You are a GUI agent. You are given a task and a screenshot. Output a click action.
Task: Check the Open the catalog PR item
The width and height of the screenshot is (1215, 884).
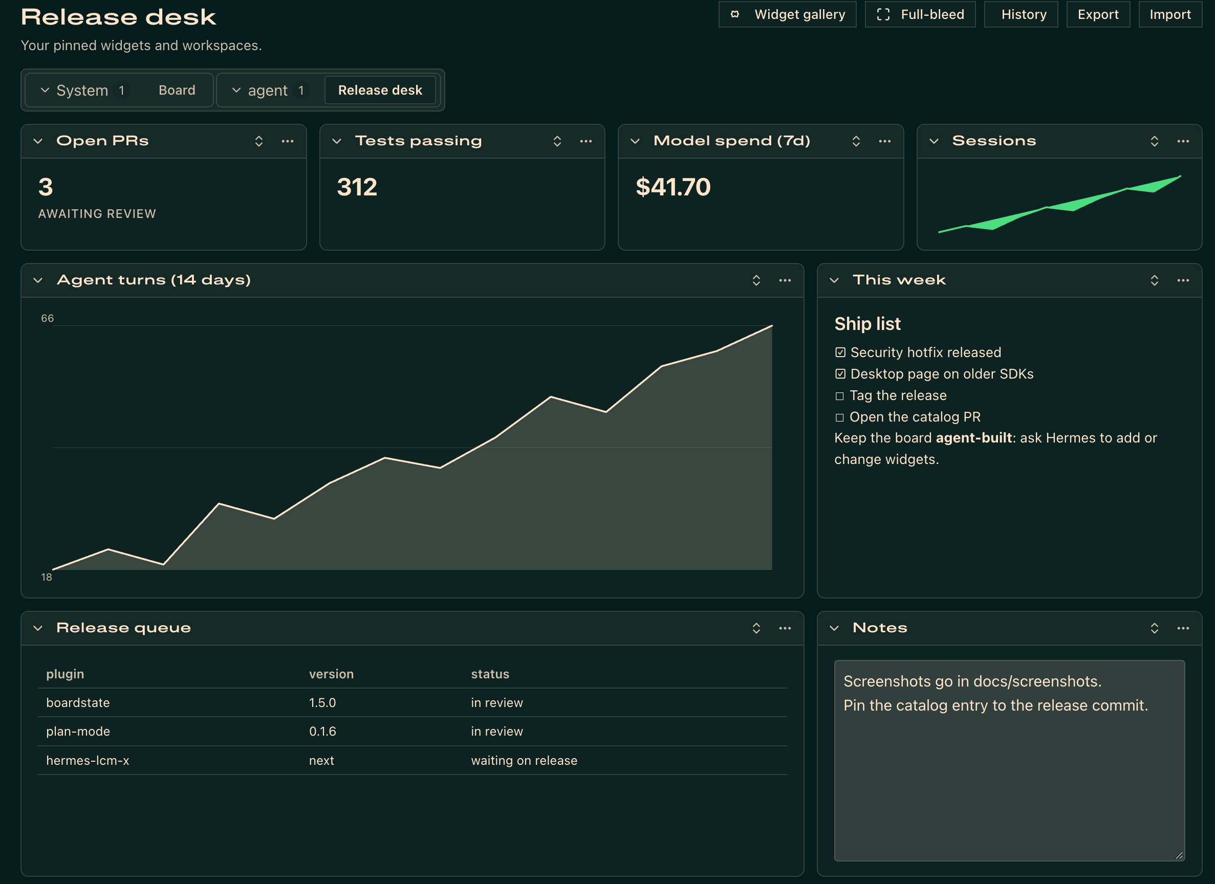[x=839, y=417]
